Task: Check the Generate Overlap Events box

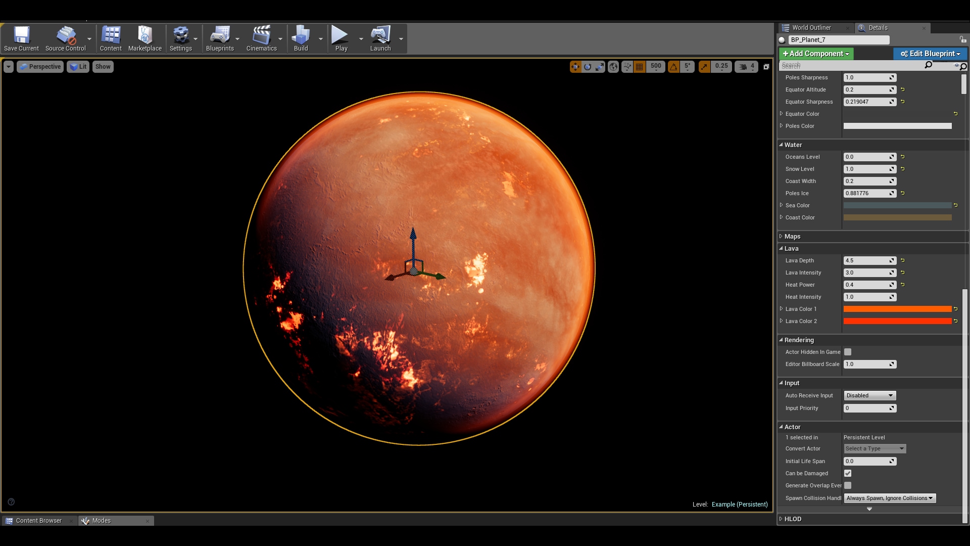Action: (848, 485)
